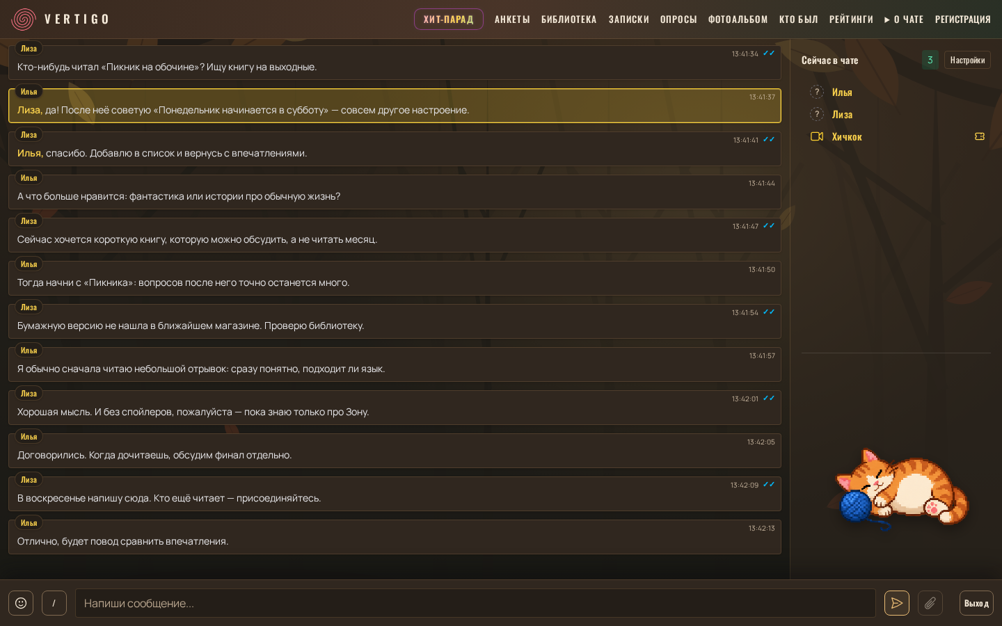
Task: Click the camera icon beside Хичкок
Action: tap(817, 136)
